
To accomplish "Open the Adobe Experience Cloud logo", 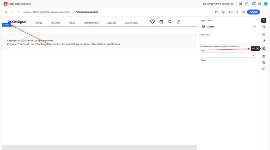I will (x=6, y=4).
